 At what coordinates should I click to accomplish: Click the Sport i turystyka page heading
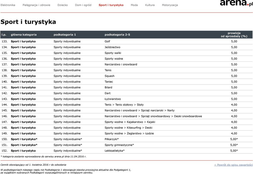[28, 22]
